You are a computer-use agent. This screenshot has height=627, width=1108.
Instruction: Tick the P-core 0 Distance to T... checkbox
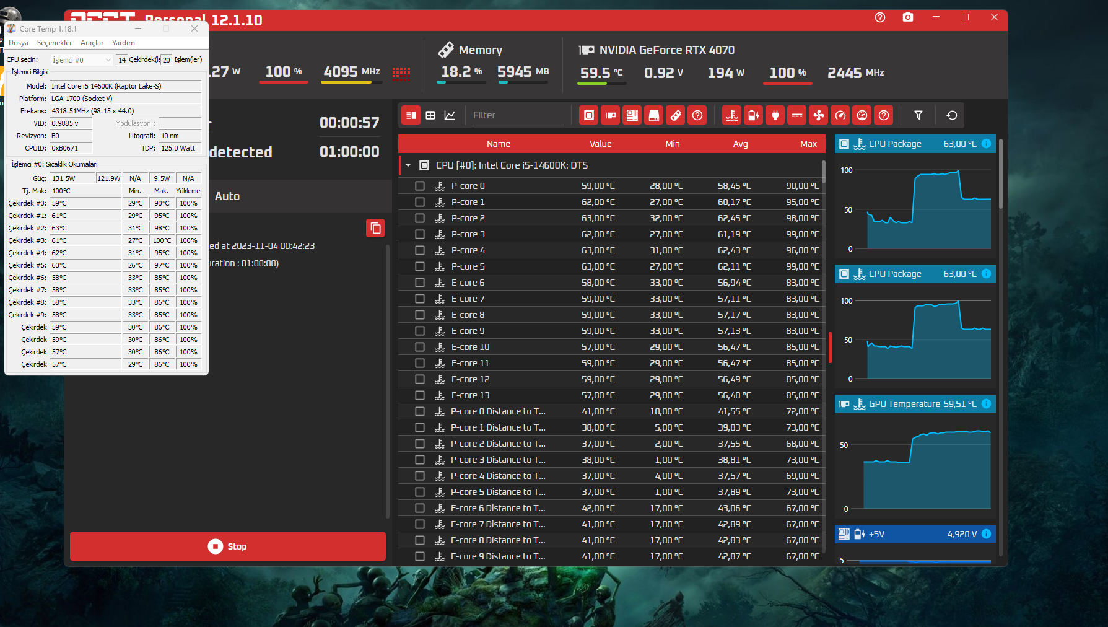tap(420, 411)
